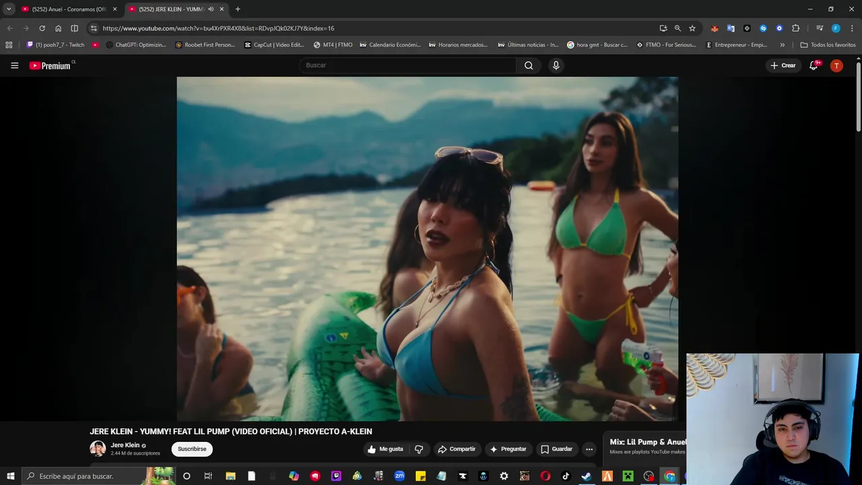Open the YouTube hamburger guide menu
The image size is (862, 485).
tap(14, 65)
